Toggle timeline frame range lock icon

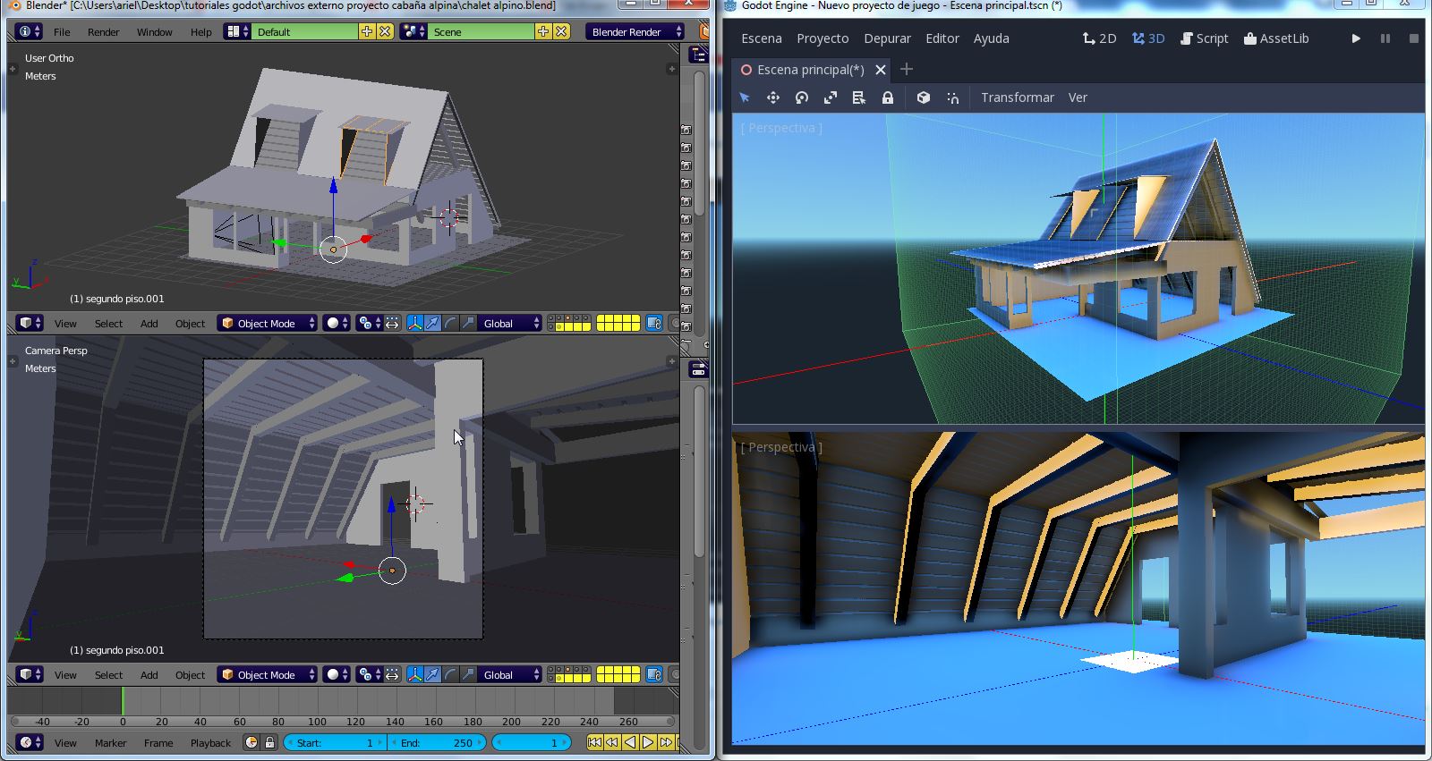click(x=269, y=742)
